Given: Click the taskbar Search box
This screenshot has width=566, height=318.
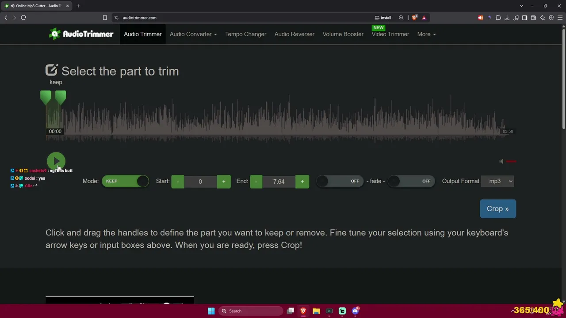Looking at the screenshot, I should click(x=251, y=311).
